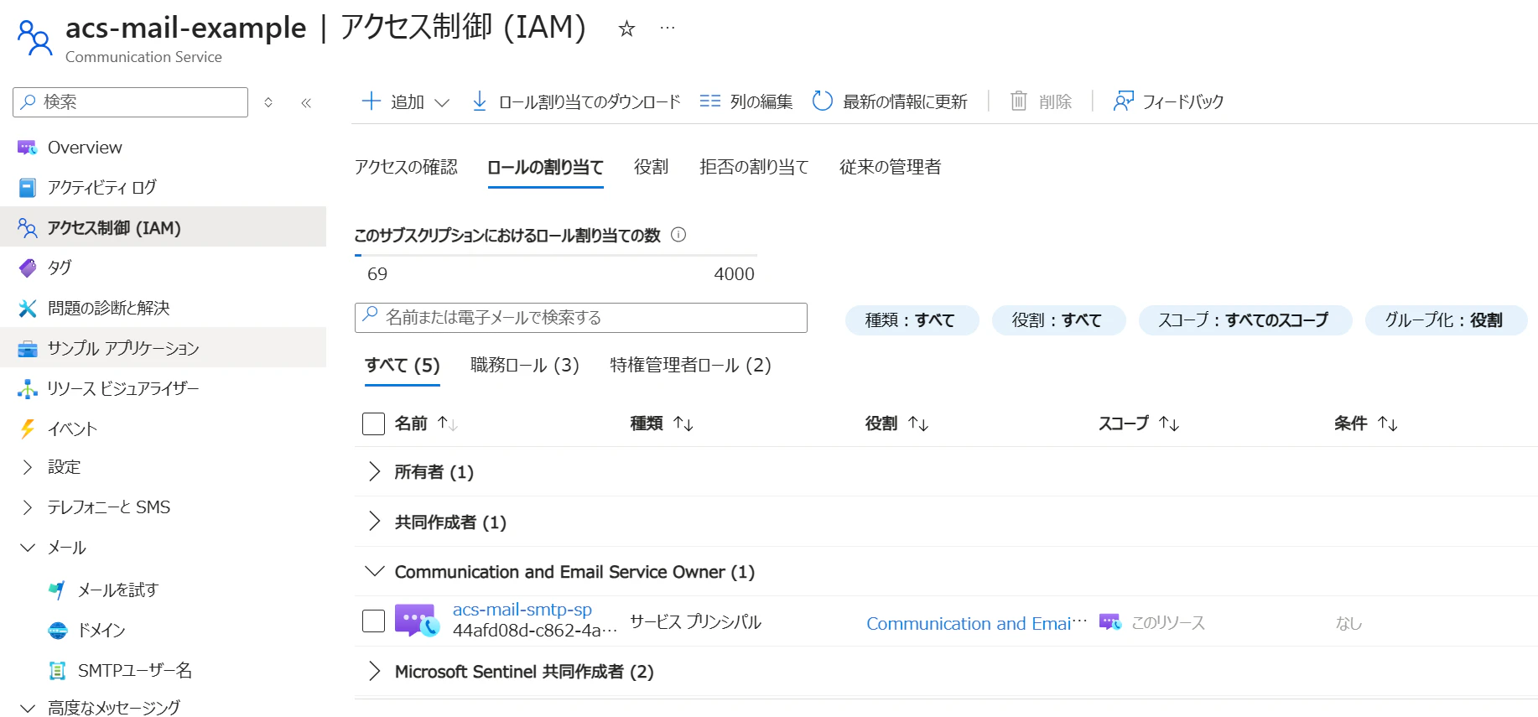Switch to ロールの割り当て tab
Screen dimensions: 1538x717
click(545, 167)
